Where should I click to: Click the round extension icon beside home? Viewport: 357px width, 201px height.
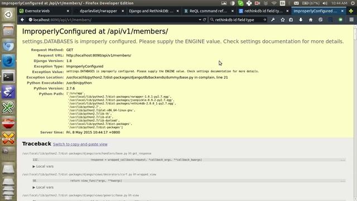click(321, 20)
